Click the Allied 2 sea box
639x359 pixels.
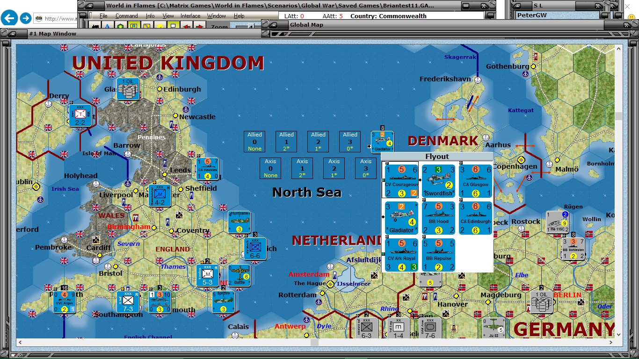[319, 142]
